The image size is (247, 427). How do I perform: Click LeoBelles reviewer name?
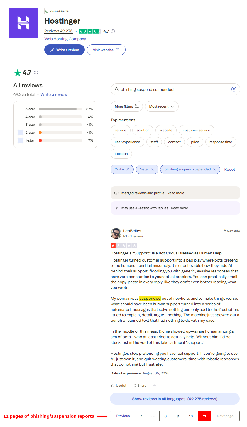click(132, 231)
